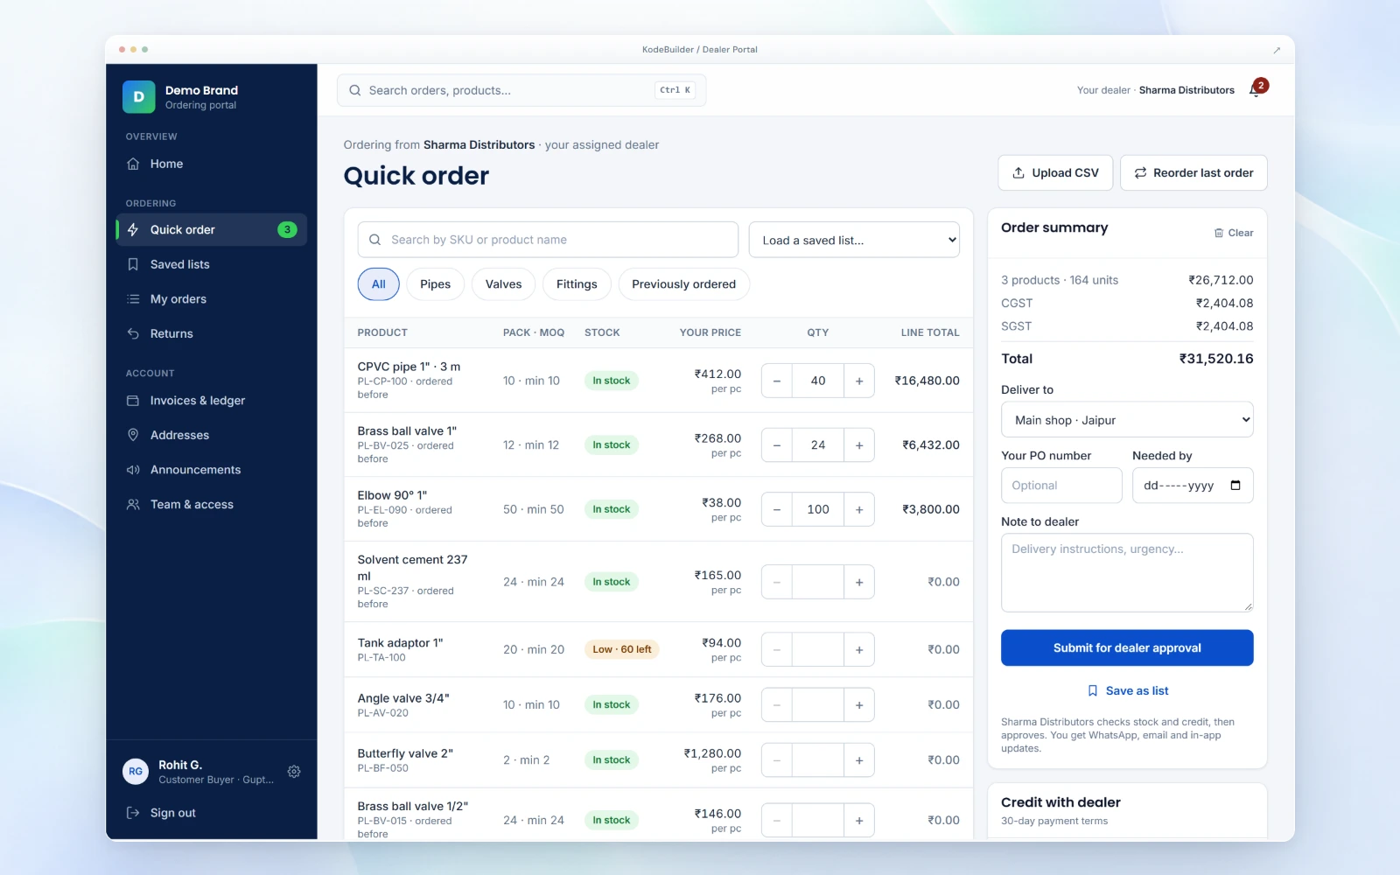Add one Tank adaptor 1"

(859, 649)
